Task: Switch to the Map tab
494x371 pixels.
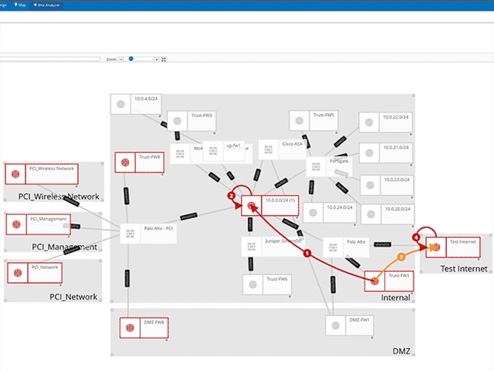Action: tap(20, 5)
